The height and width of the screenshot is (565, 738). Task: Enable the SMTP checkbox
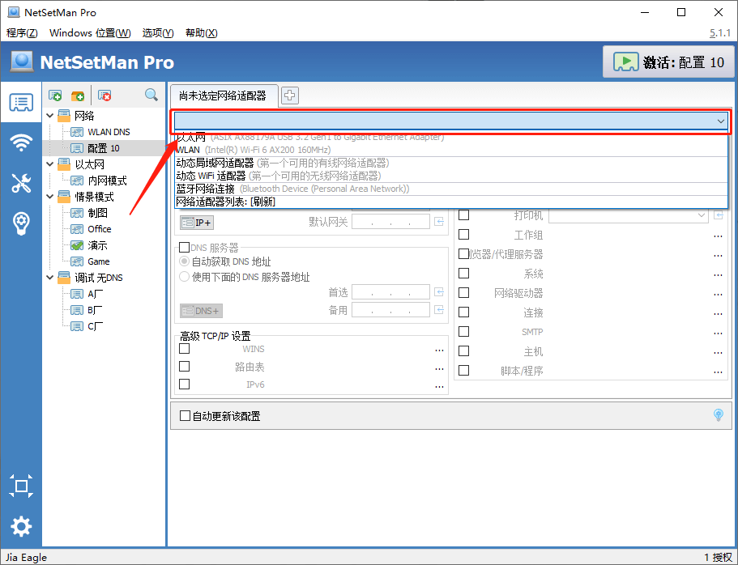tap(463, 332)
